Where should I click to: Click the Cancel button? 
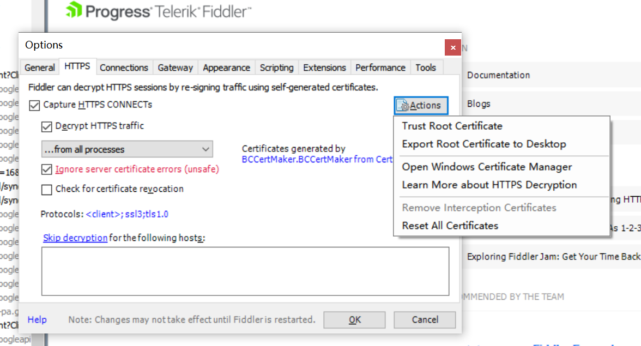tap(425, 320)
